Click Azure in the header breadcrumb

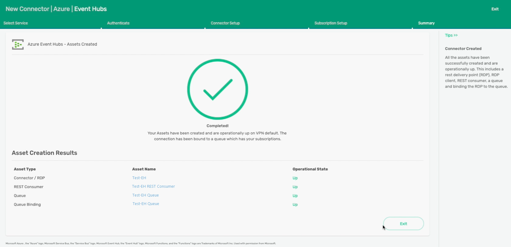pos(61,9)
